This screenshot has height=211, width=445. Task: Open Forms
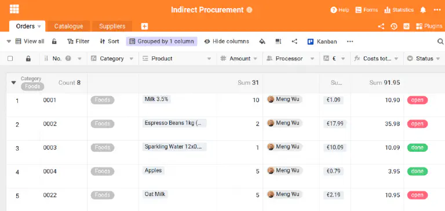click(367, 10)
